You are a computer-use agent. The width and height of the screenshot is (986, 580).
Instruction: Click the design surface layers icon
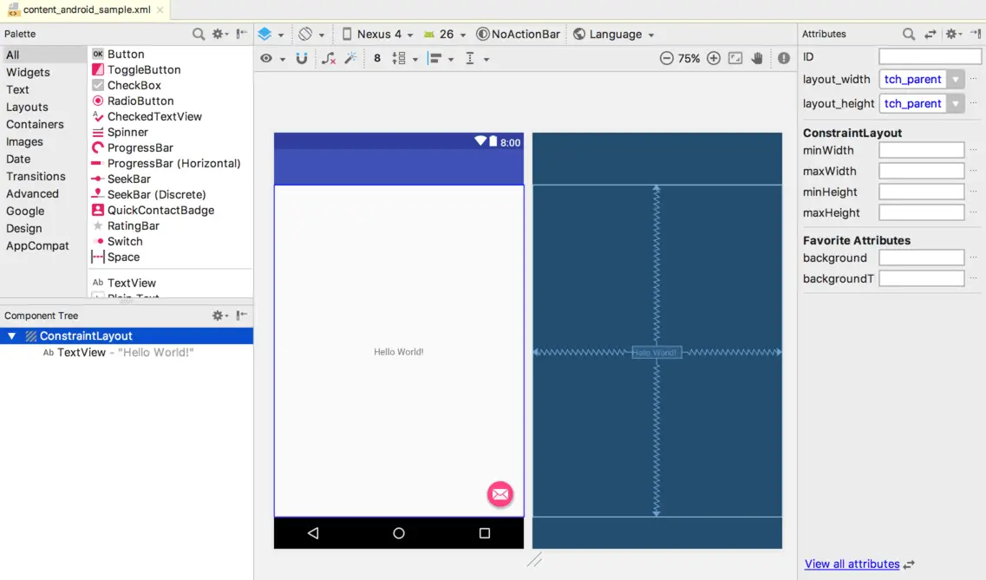point(265,35)
